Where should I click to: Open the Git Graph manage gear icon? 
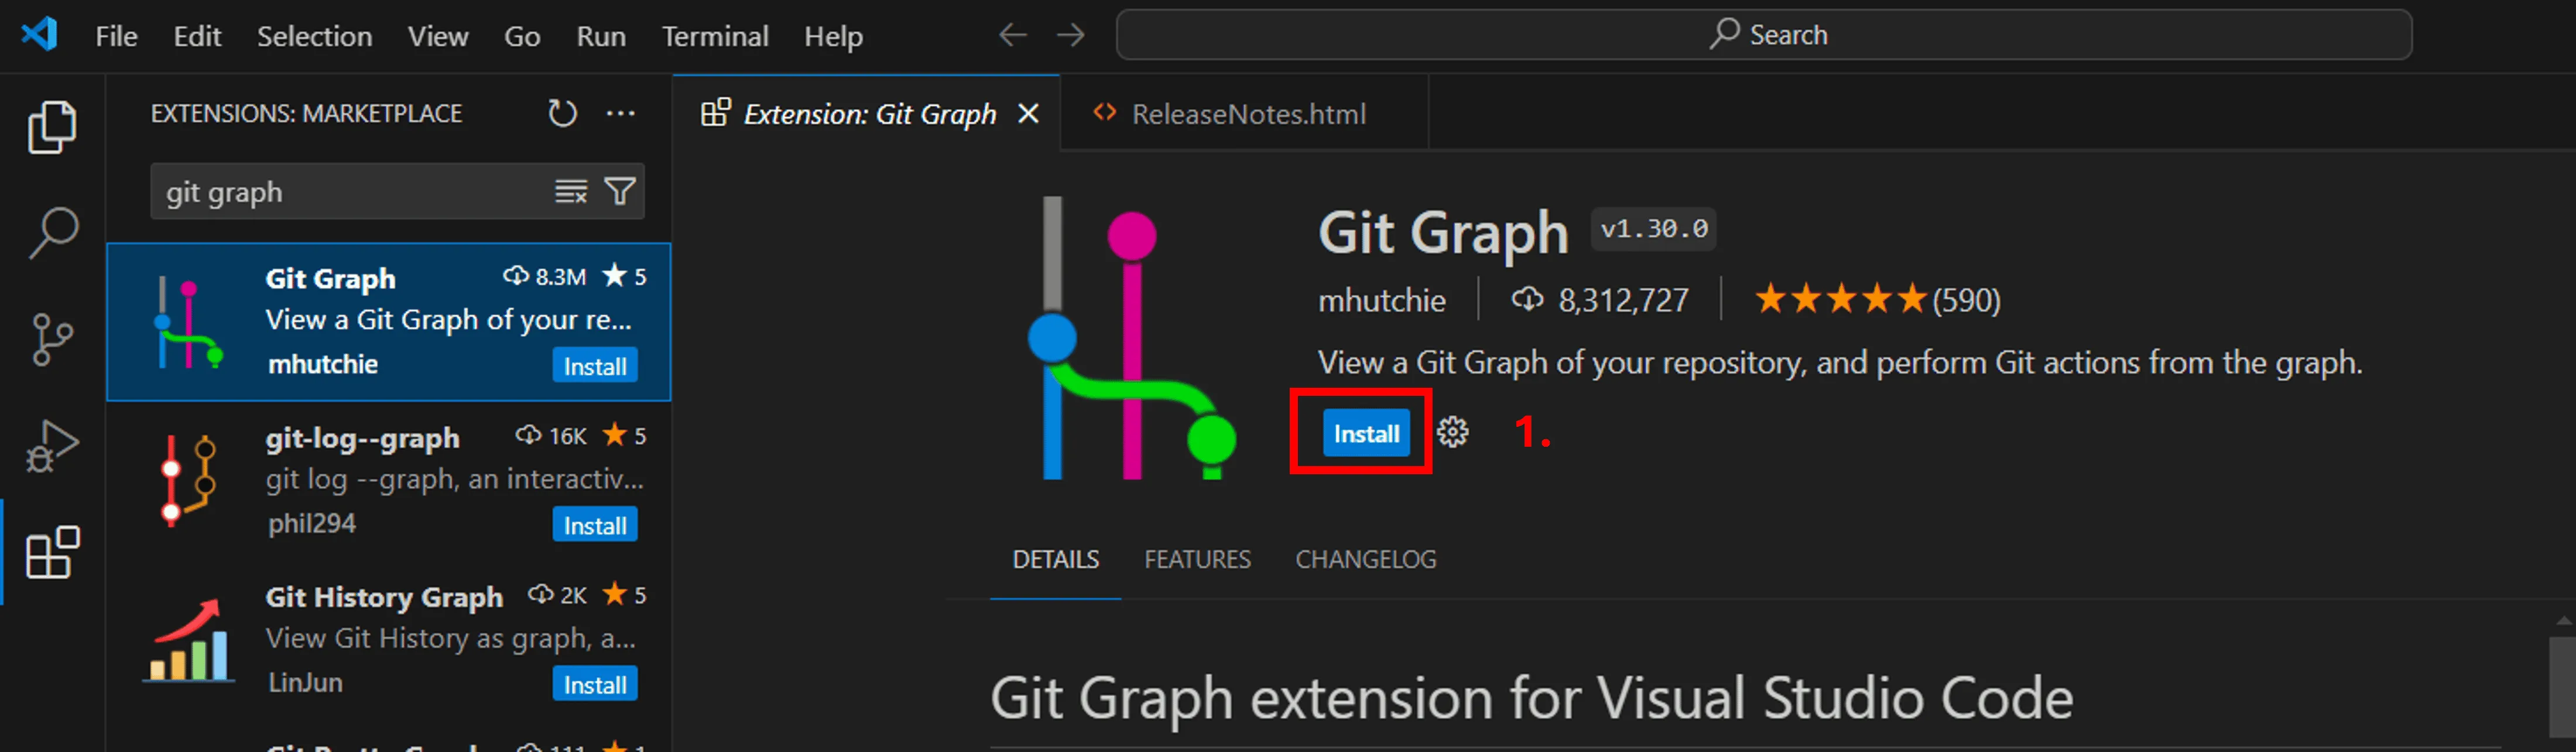click(1453, 432)
